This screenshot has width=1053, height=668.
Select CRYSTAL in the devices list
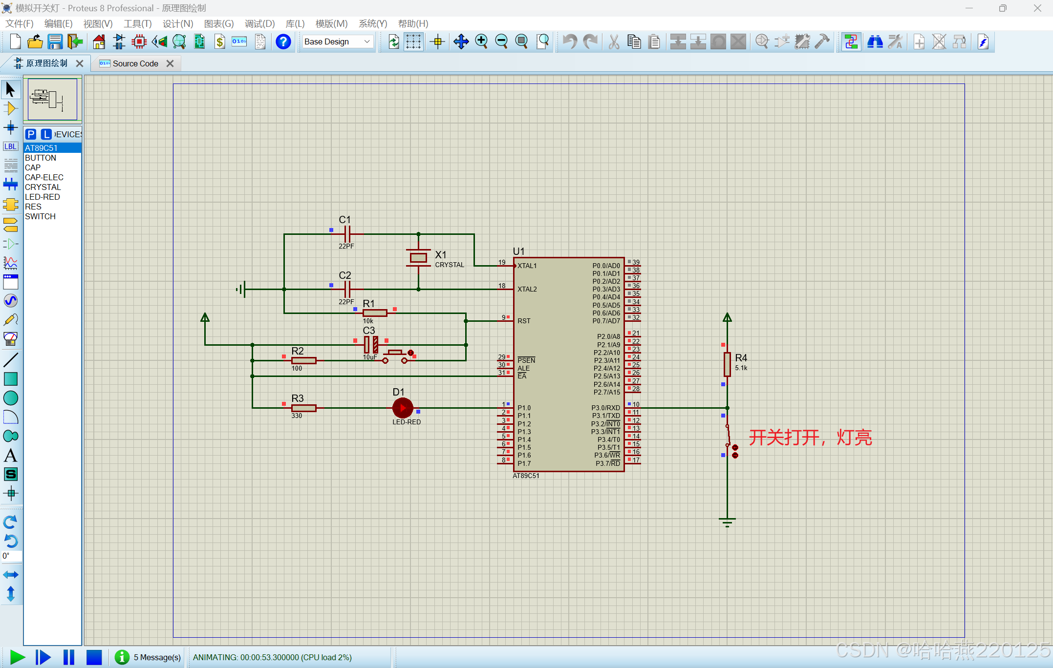[x=43, y=187]
